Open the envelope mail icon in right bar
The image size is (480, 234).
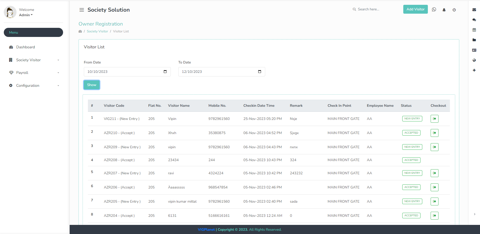474,10
